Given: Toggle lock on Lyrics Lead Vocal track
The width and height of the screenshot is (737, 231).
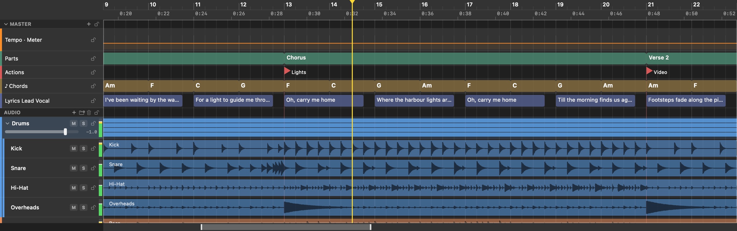Looking at the screenshot, I should (x=93, y=101).
